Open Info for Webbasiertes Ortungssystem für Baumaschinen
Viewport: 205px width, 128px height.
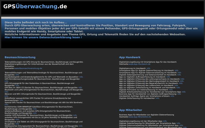(x=81, y=126)
